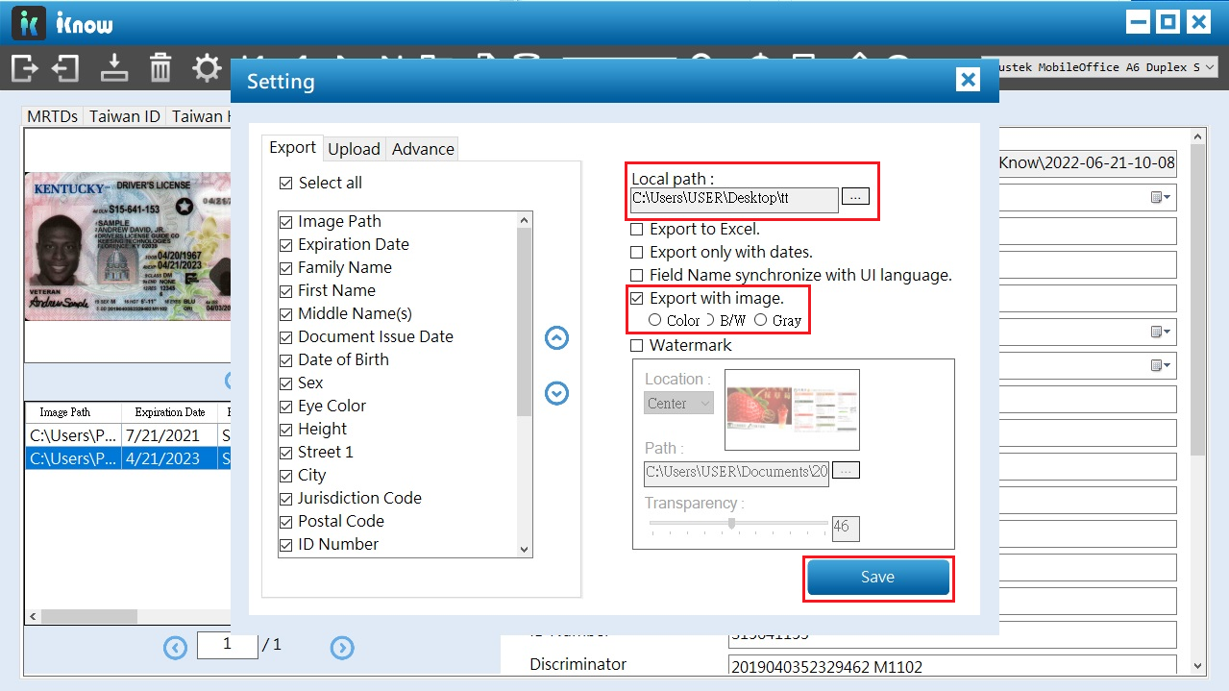Click the Kentucky driver's license thumbnail

128,248
